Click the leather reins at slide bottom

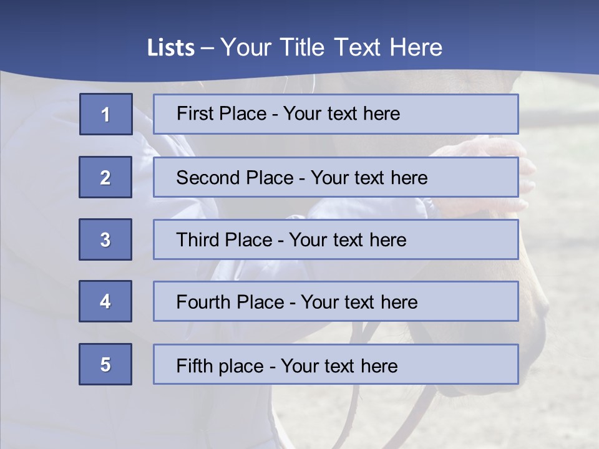[x=356, y=405]
